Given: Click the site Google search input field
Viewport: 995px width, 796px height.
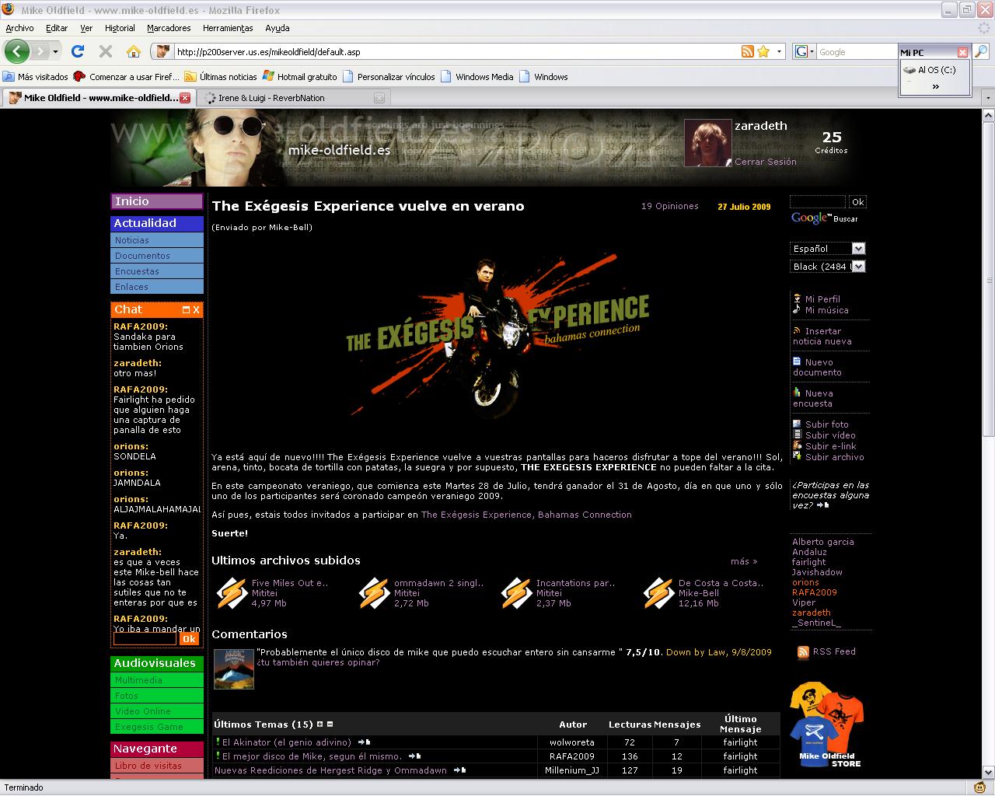Looking at the screenshot, I should pyautogui.click(x=818, y=202).
